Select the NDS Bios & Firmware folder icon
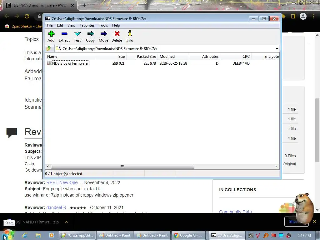Screen dimensions: 320x240 49,63
